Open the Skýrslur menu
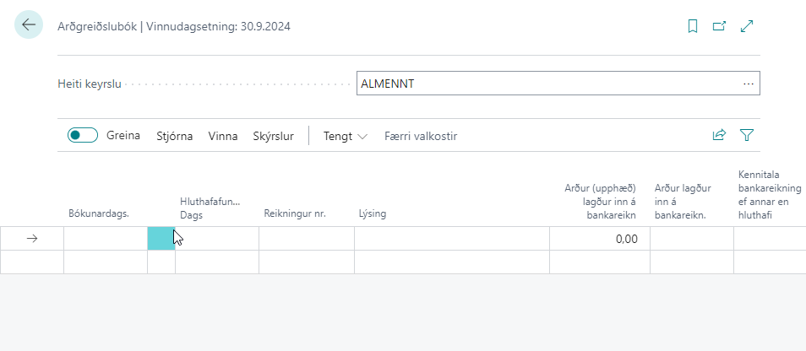The image size is (806, 351). pyautogui.click(x=273, y=136)
